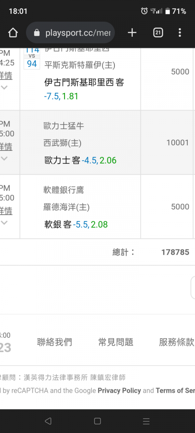Expand details chevron for 軟體銀行鷹 row

click(x=4, y=222)
